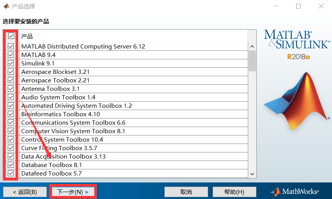Open help with the 帮助(H) button

click(234, 192)
